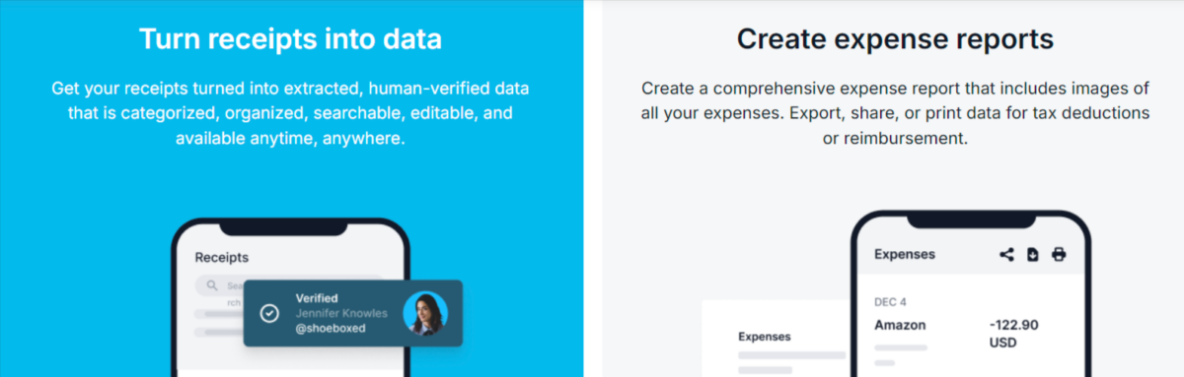
Task: Click the Jennifer Knowles name text
Action: click(x=341, y=313)
